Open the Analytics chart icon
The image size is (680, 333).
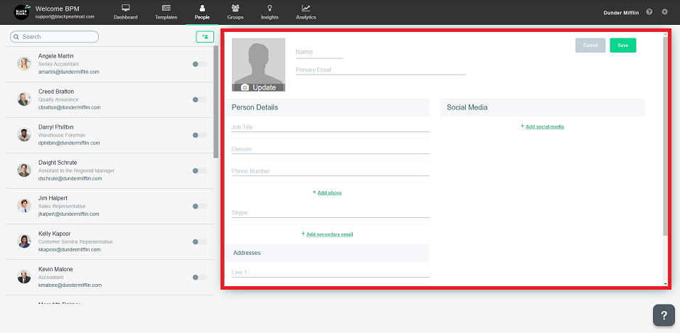pos(306,8)
